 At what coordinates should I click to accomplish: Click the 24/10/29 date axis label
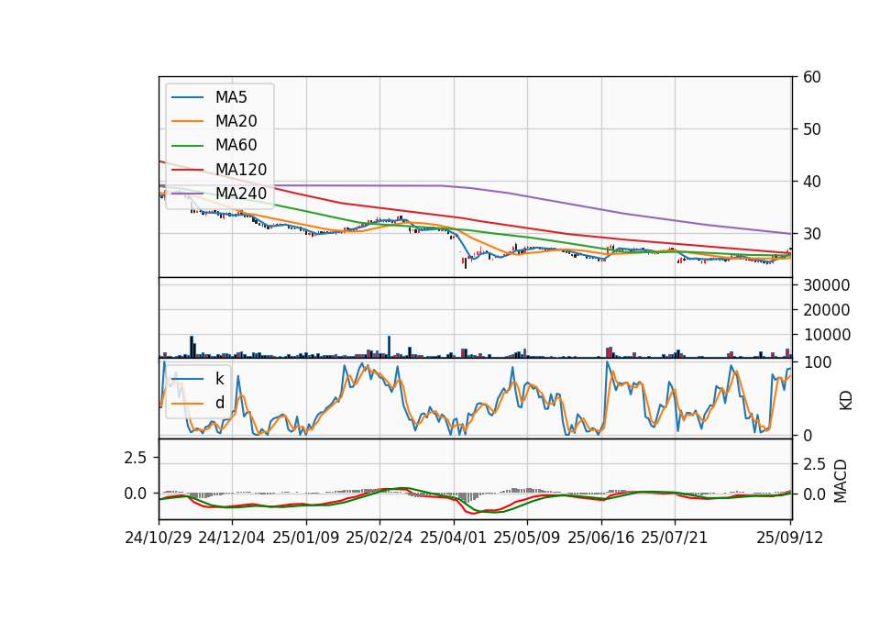coord(159,538)
